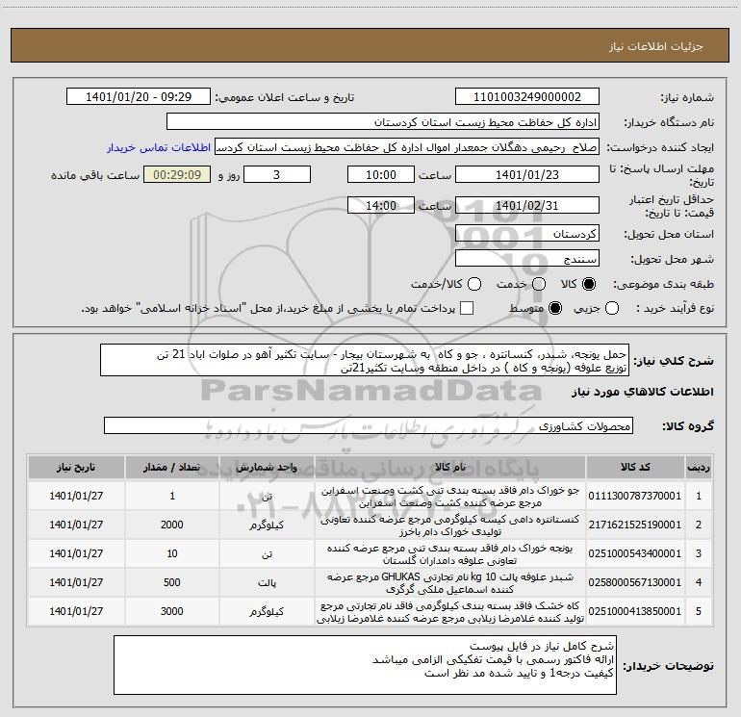
Task: Click quantity 2000 in row 2
Action: [172, 525]
